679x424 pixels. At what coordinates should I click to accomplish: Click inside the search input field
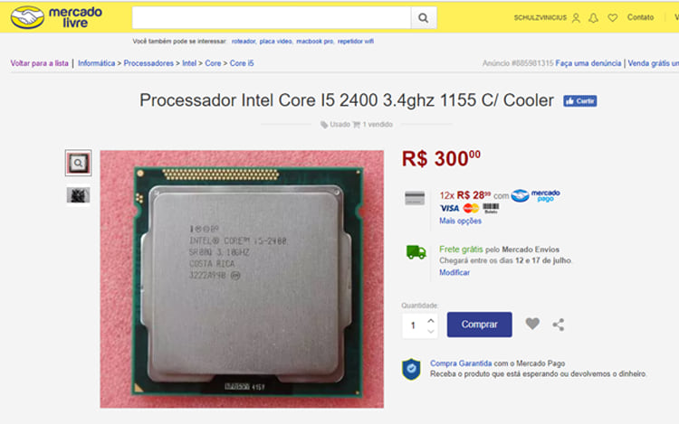[x=272, y=18]
